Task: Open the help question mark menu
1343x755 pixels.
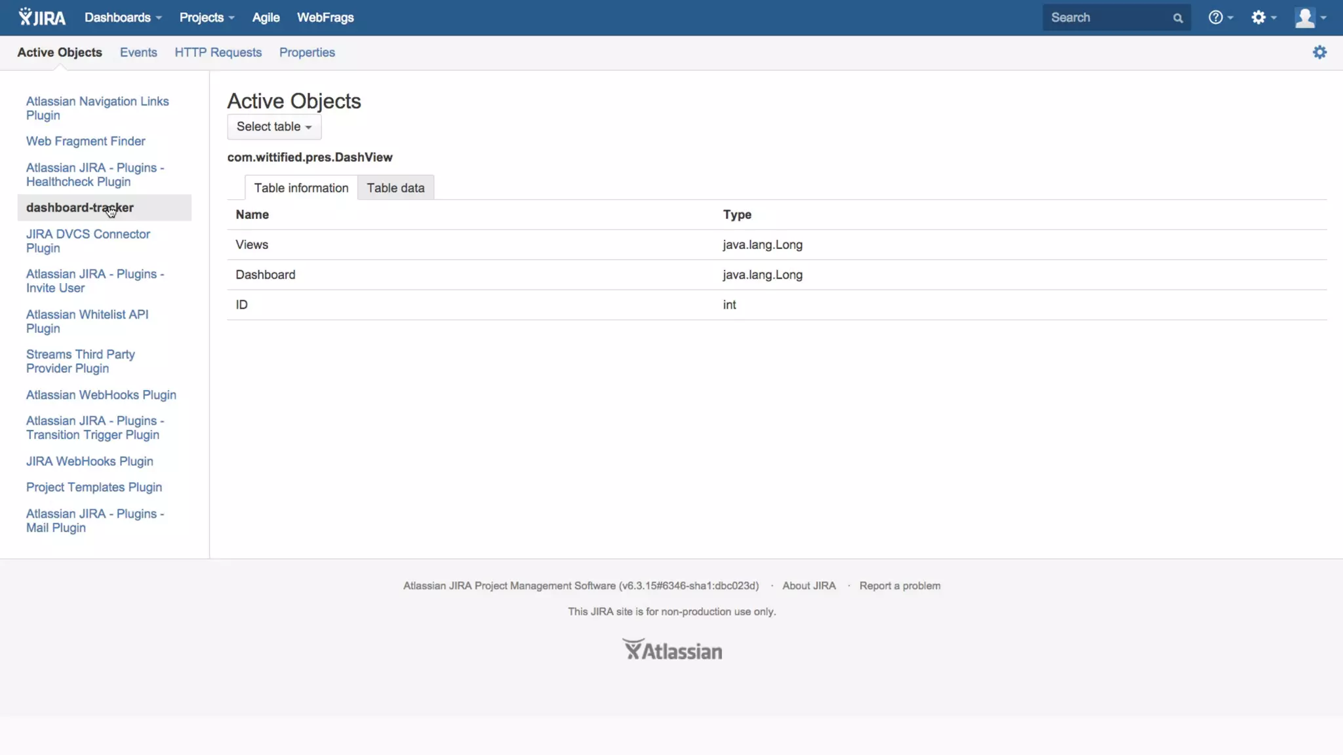Action: point(1220,18)
